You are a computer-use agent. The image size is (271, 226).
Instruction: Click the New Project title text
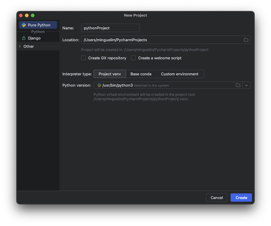(x=135, y=15)
